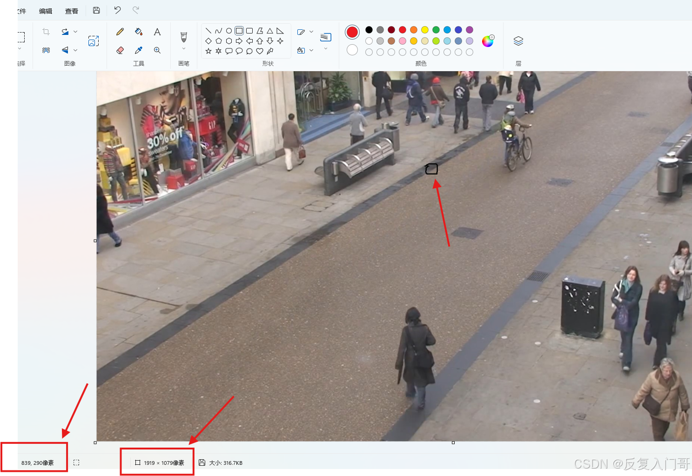Select the Rounded rectangle shape

click(x=249, y=31)
